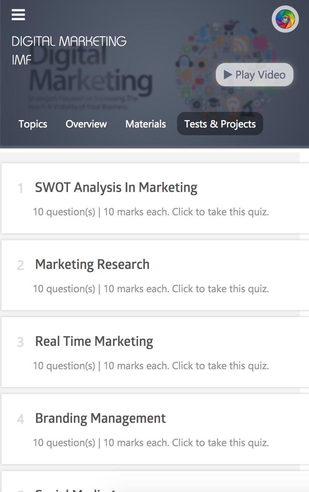The image size is (309, 492).
Task: Select the Materials tab
Action: point(146,124)
